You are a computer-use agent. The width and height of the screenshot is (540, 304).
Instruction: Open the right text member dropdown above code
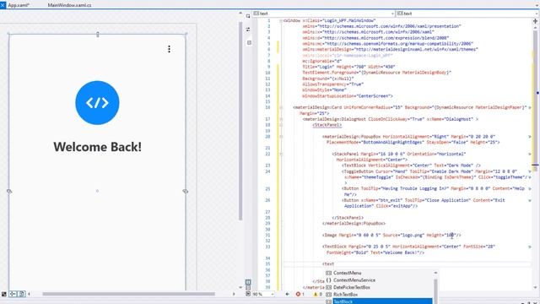[x=467, y=14]
